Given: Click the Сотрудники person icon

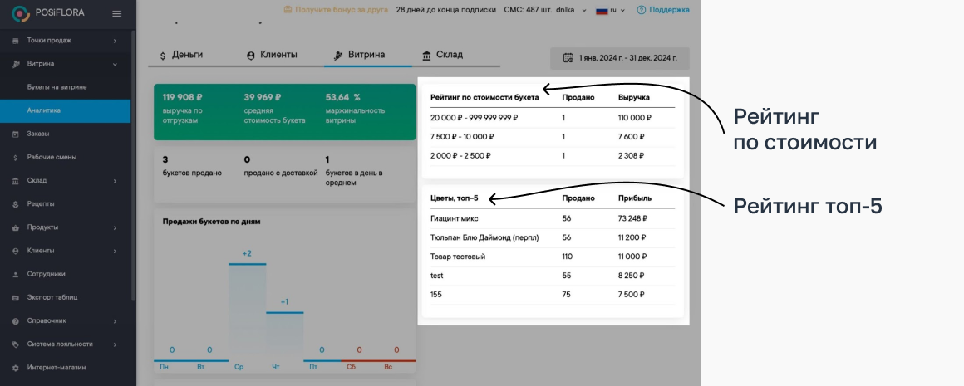Looking at the screenshot, I should click(16, 274).
